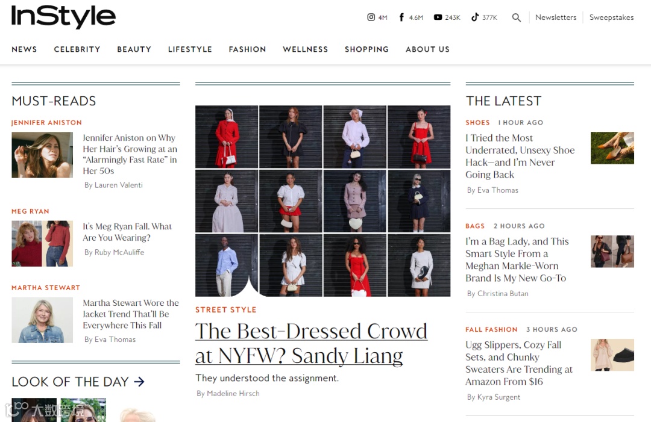View author Ruby McAuliffe's page
651x422 pixels.
pyautogui.click(x=119, y=252)
